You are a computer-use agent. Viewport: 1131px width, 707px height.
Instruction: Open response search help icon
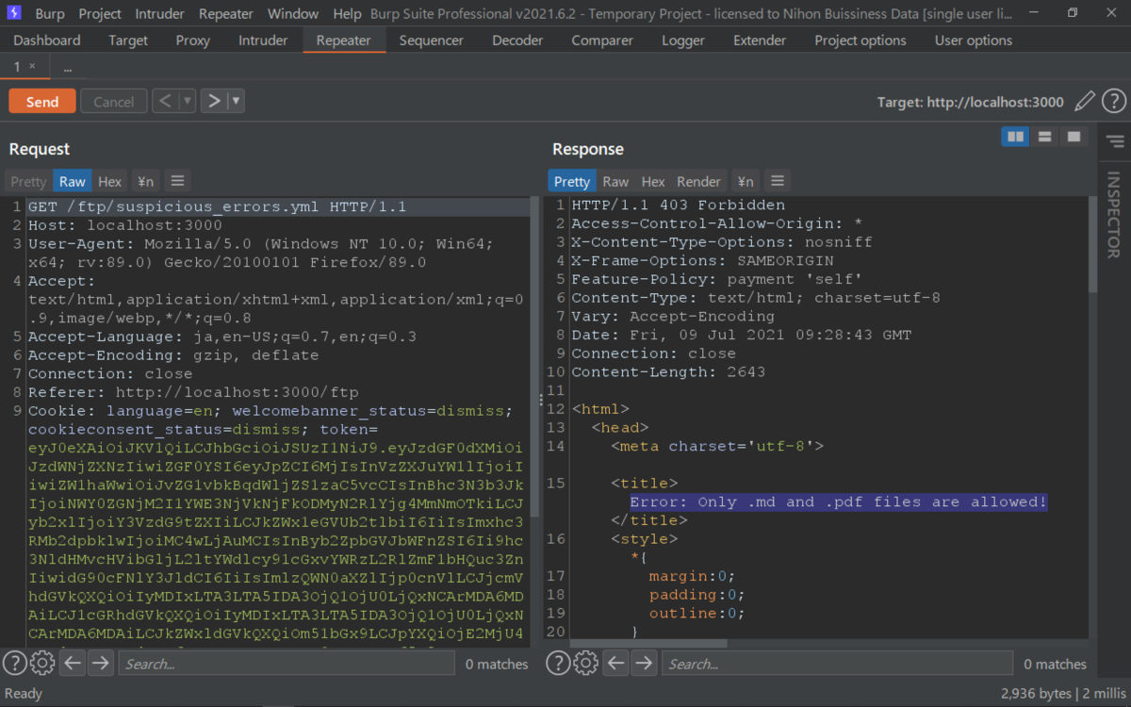click(x=557, y=663)
